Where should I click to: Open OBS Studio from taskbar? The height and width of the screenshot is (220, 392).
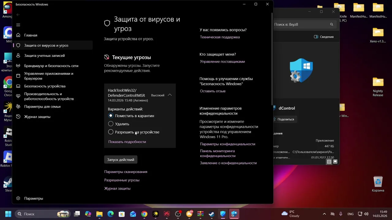coord(178,214)
